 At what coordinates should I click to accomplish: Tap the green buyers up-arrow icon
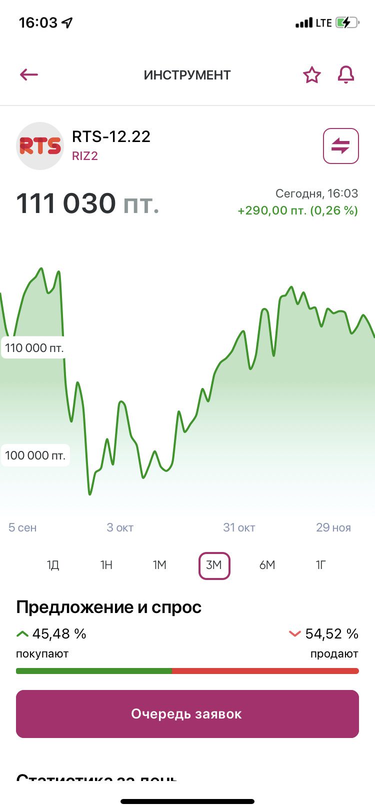[22, 634]
